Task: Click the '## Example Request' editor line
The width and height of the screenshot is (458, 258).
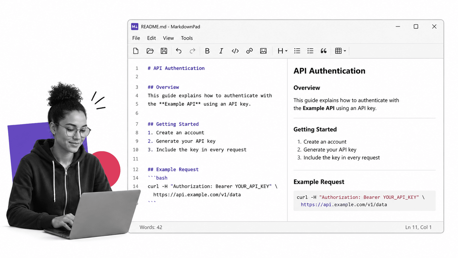Action: click(173, 169)
